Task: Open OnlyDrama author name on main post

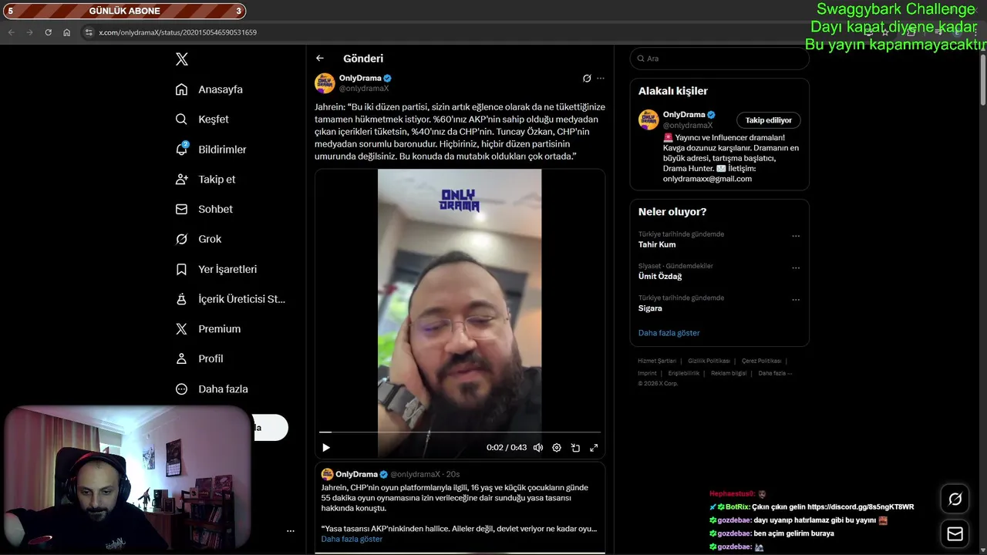Action: pyautogui.click(x=360, y=78)
